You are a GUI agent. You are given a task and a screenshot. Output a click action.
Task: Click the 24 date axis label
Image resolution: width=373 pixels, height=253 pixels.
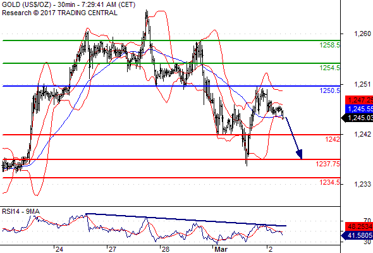tap(59, 249)
